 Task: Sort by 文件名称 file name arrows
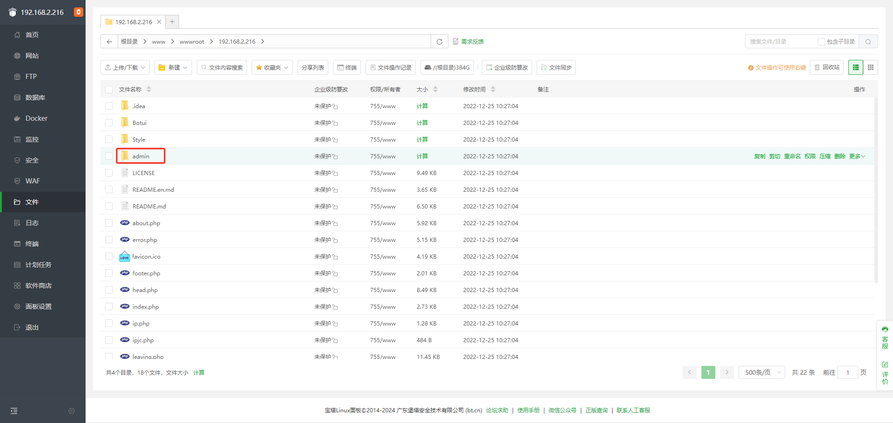[x=149, y=89]
